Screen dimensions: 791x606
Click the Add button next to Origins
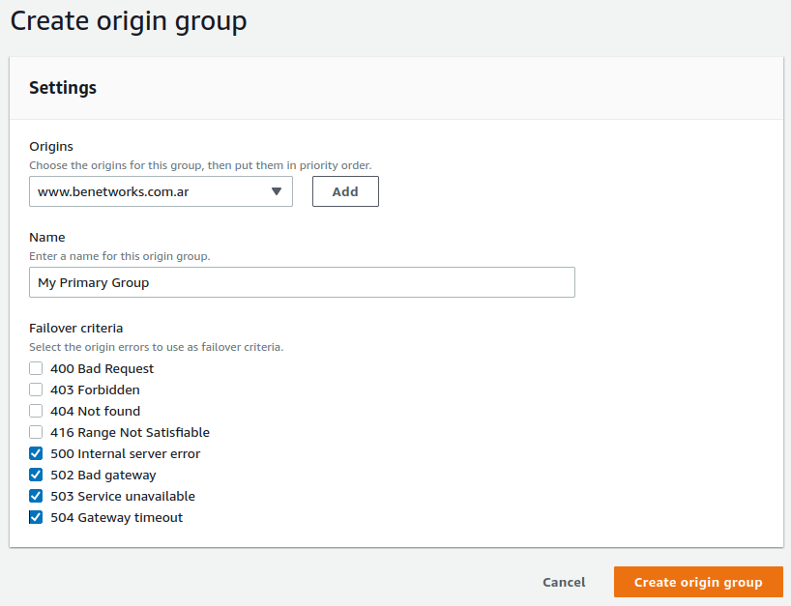pos(345,191)
